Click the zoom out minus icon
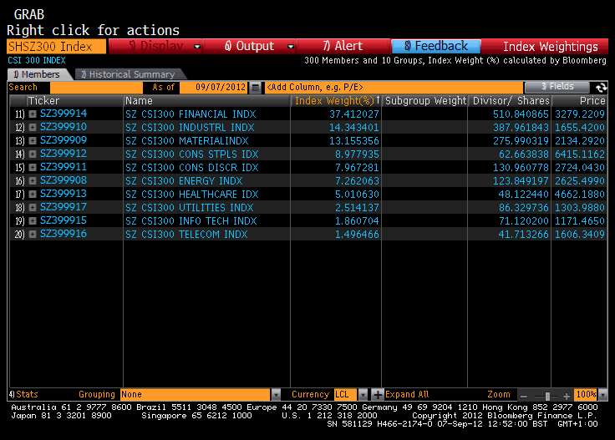615x440 pixels. pyautogui.click(x=523, y=395)
